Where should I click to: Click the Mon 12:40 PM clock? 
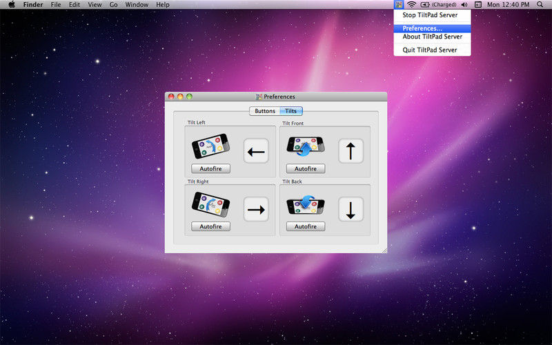click(x=508, y=5)
